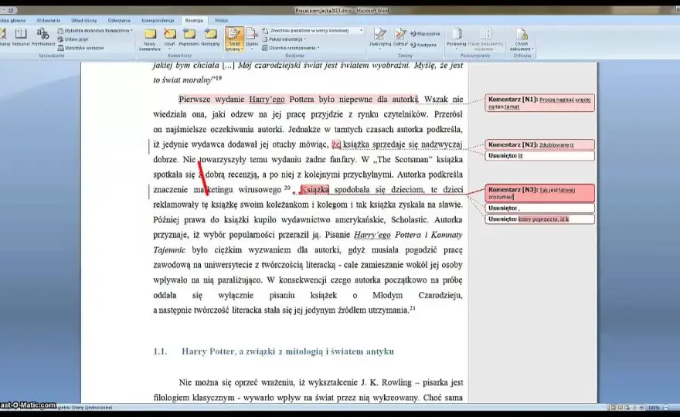Click heading Harry Potter, a związki z mitologią

(287, 351)
